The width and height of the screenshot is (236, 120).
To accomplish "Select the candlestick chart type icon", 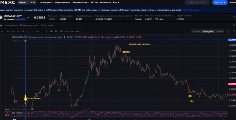I will point(36,31).
